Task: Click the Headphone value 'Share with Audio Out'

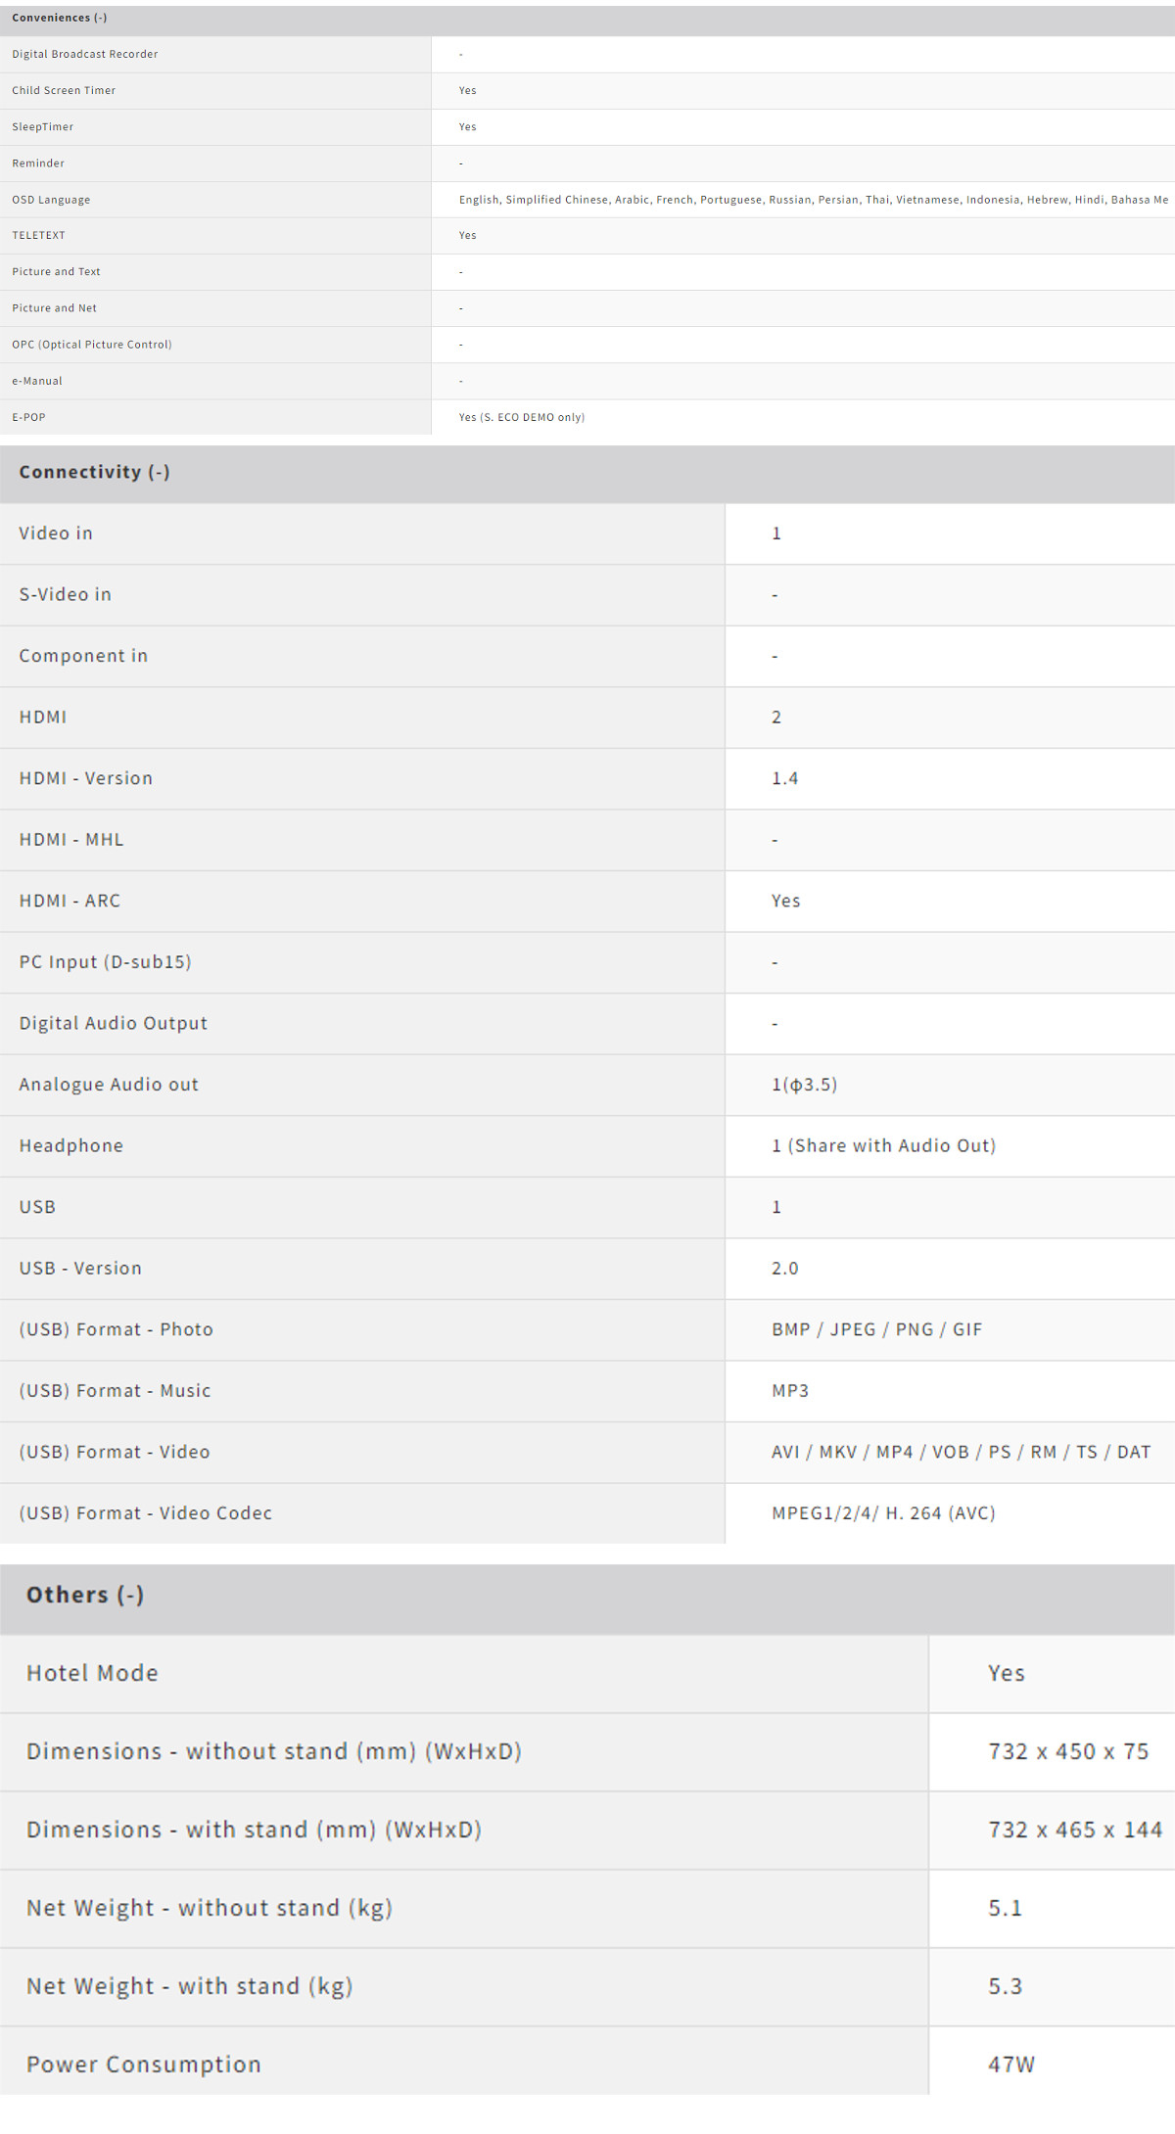Action: click(x=883, y=1145)
